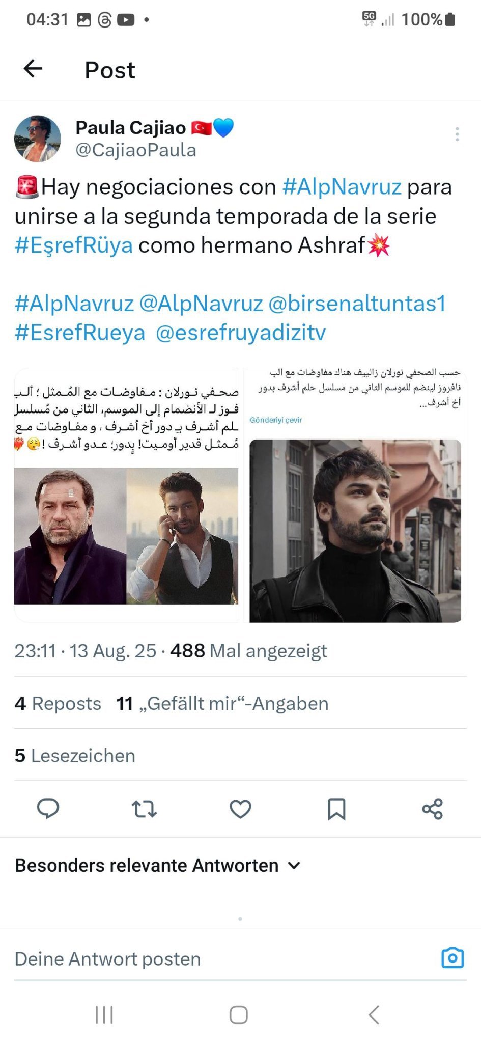This screenshot has width=481, height=1043.
Task: View the 4 Reposts list
Action: tap(58, 703)
